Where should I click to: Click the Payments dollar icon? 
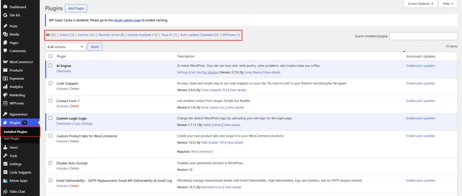5,78
